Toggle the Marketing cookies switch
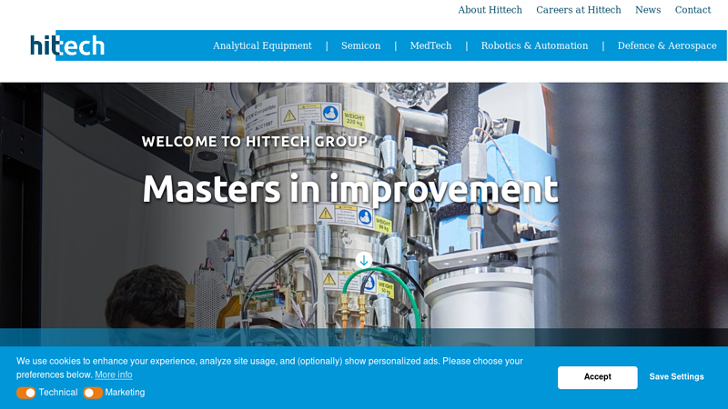The height and width of the screenshot is (409, 728). point(93,393)
